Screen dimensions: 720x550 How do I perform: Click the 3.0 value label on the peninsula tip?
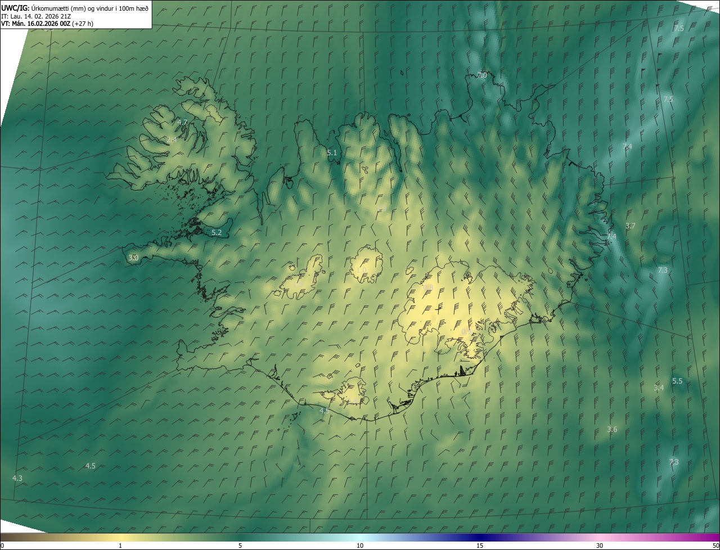[x=133, y=258]
